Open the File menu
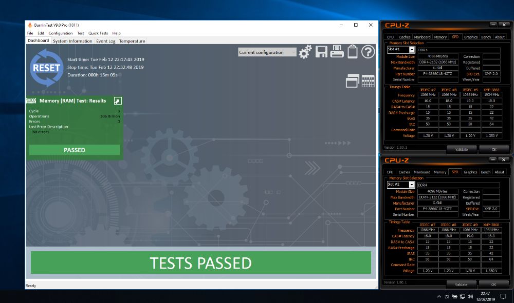This screenshot has width=514, height=303. (x=30, y=33)
